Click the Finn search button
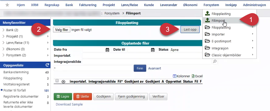The image size is (270, 111). coord(140,68)
